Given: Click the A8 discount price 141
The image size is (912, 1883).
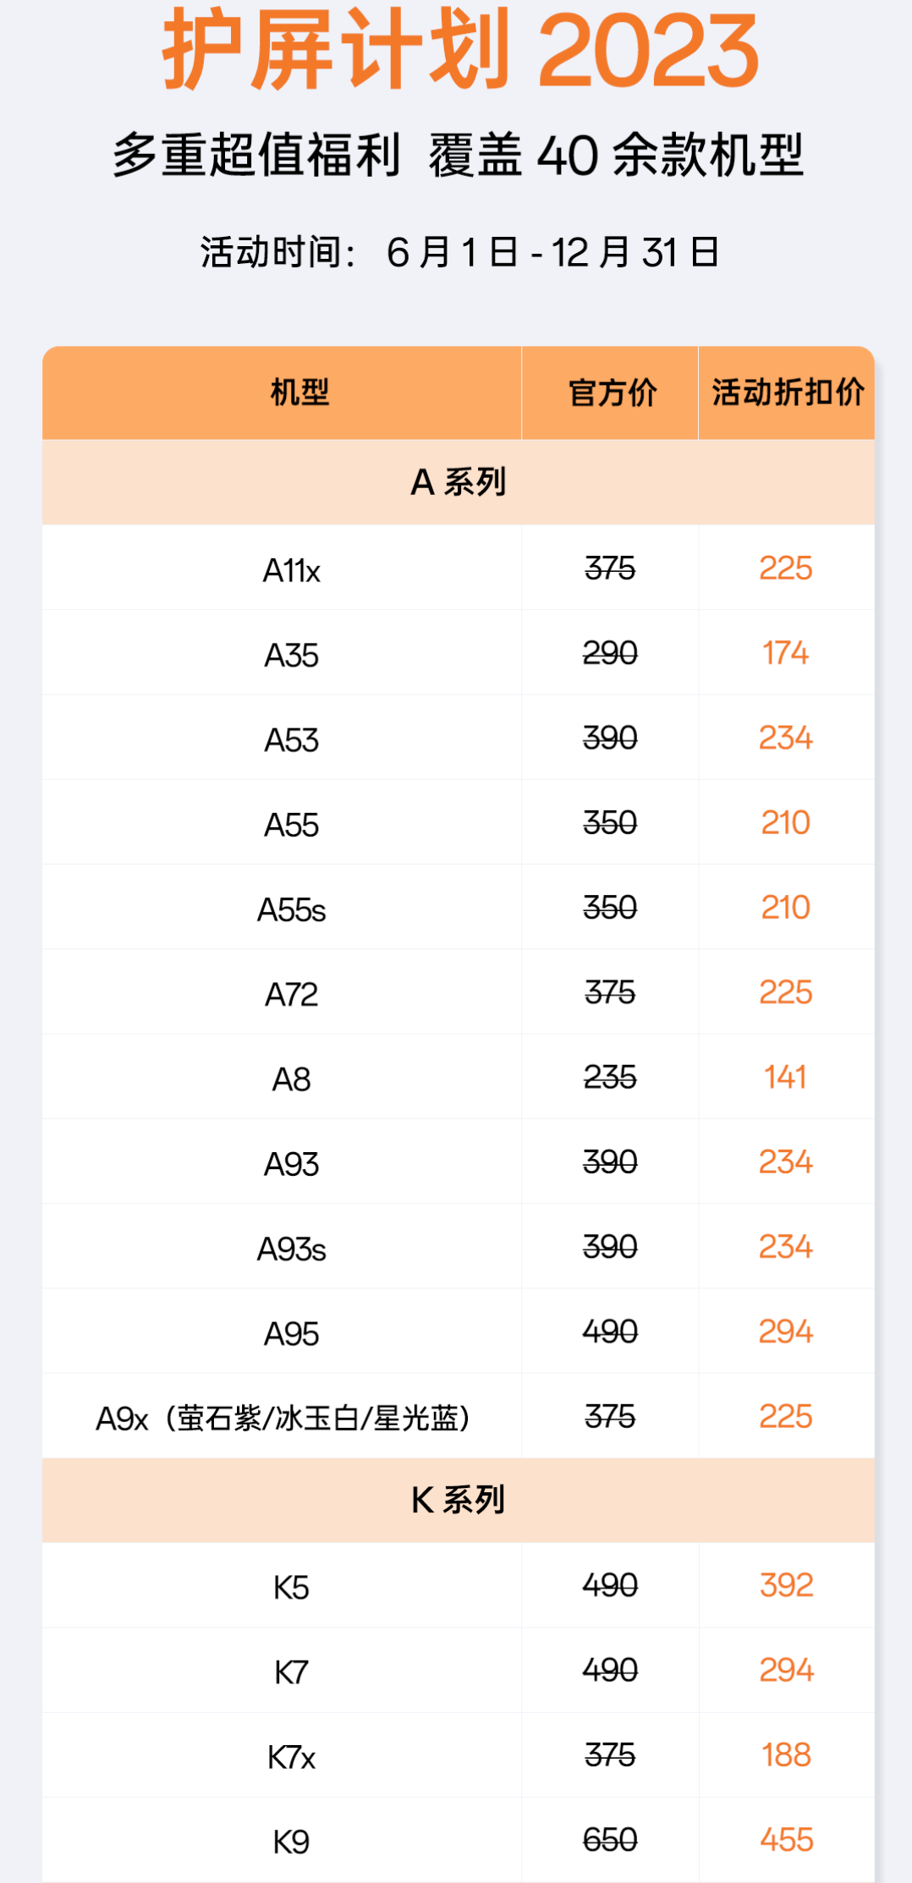Looking at the screenshot, I should click(x=785, y=1077).
